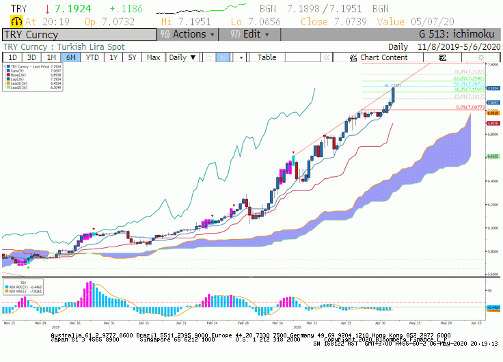Click the G 513: ichimoku chart title

pos(456,34)
